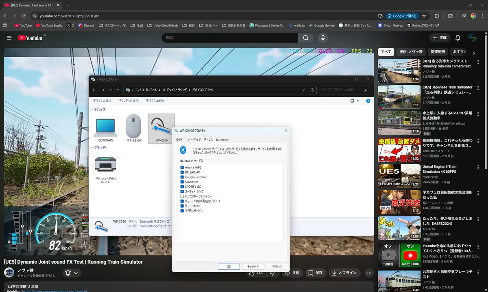Uncheck the Google Fast Pair service
Viewport: 488px width, 292px height.
pos(182,177)
